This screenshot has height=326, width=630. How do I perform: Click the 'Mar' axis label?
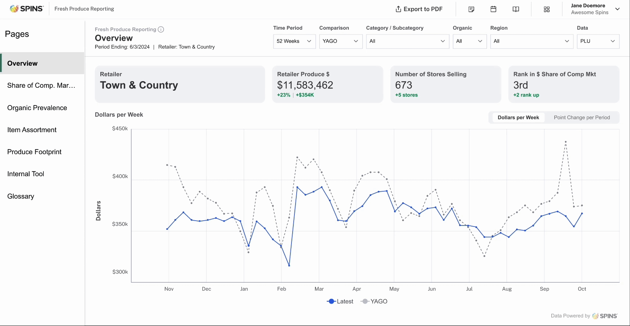click(x=319, y=289)
